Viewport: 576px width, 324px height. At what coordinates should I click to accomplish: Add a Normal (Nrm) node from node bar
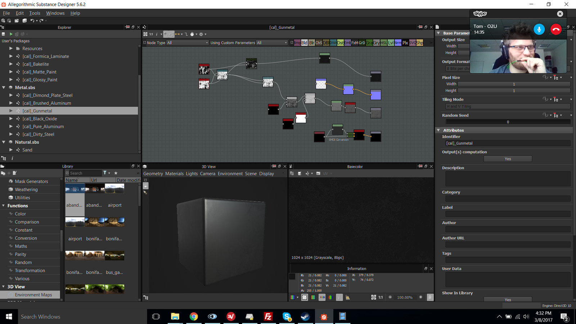(x=398, y=43)
